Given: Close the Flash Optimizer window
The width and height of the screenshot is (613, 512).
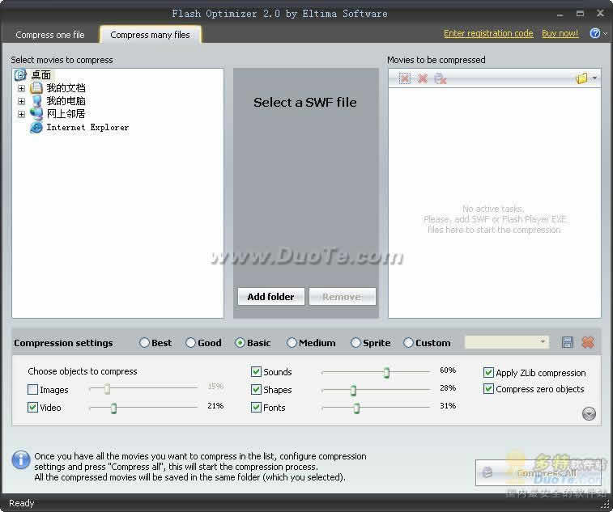Looking at the screenshot, I should coord(601,14).
